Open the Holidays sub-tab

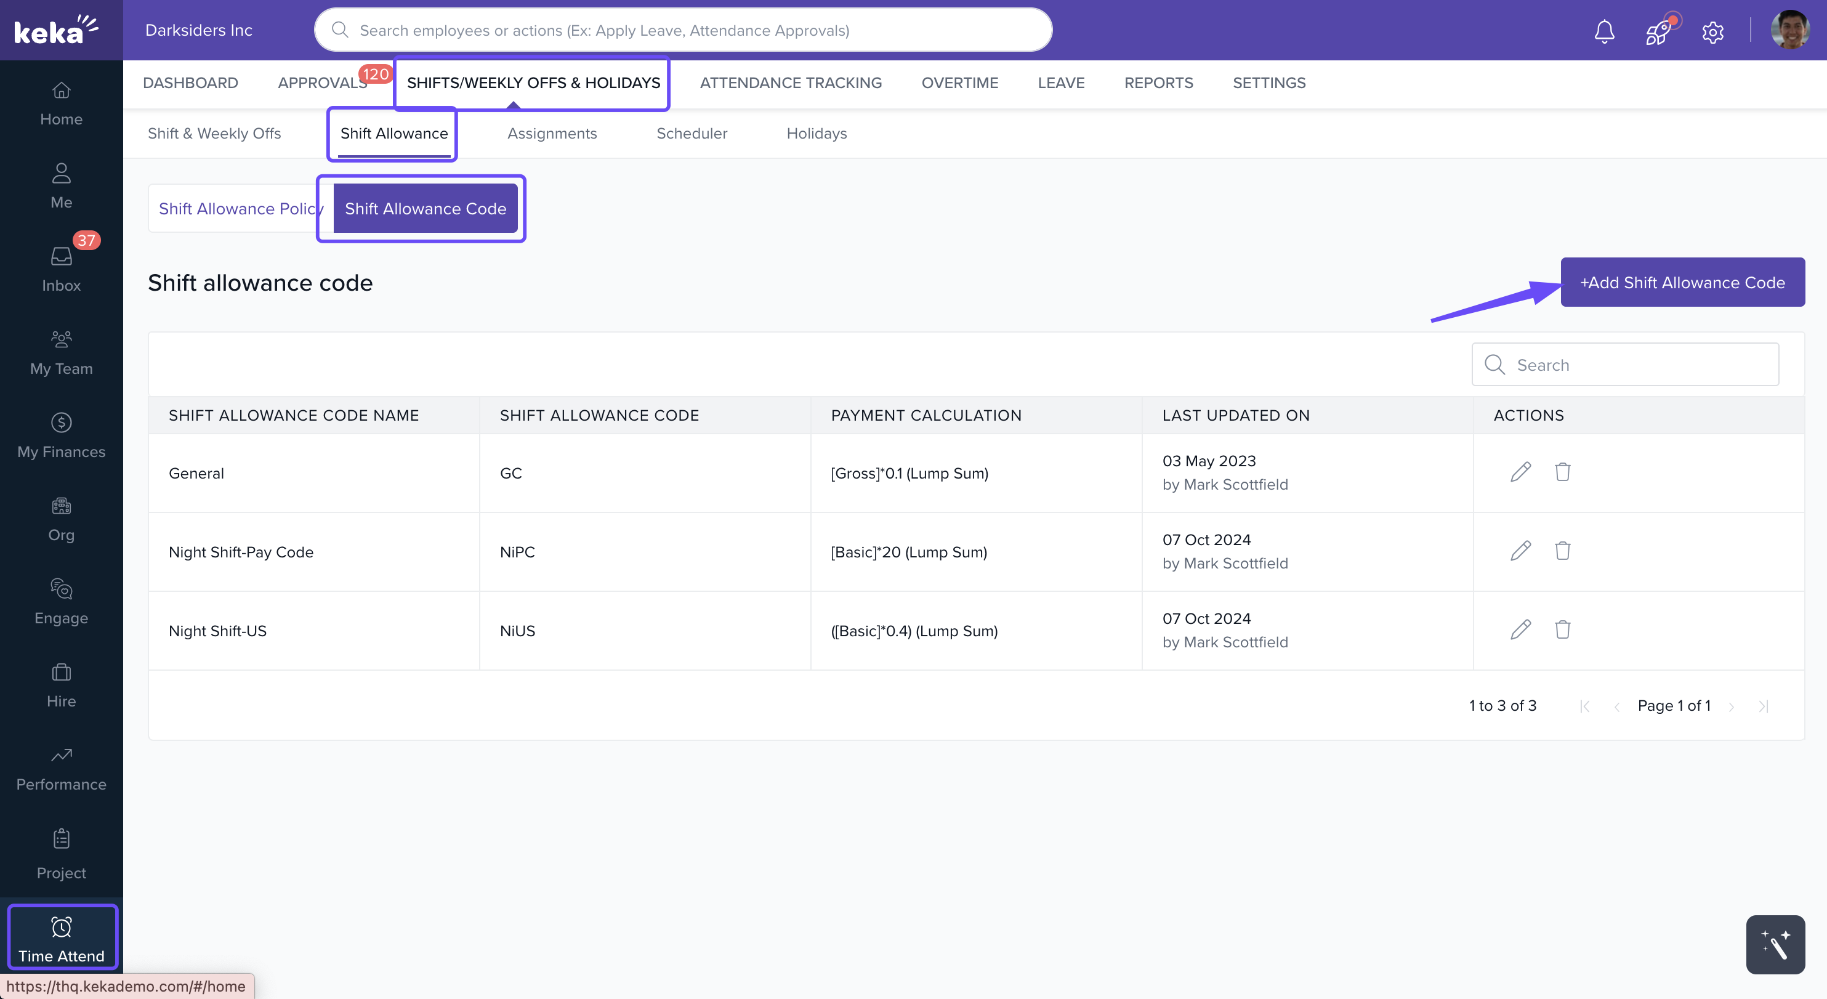[817, 134]
